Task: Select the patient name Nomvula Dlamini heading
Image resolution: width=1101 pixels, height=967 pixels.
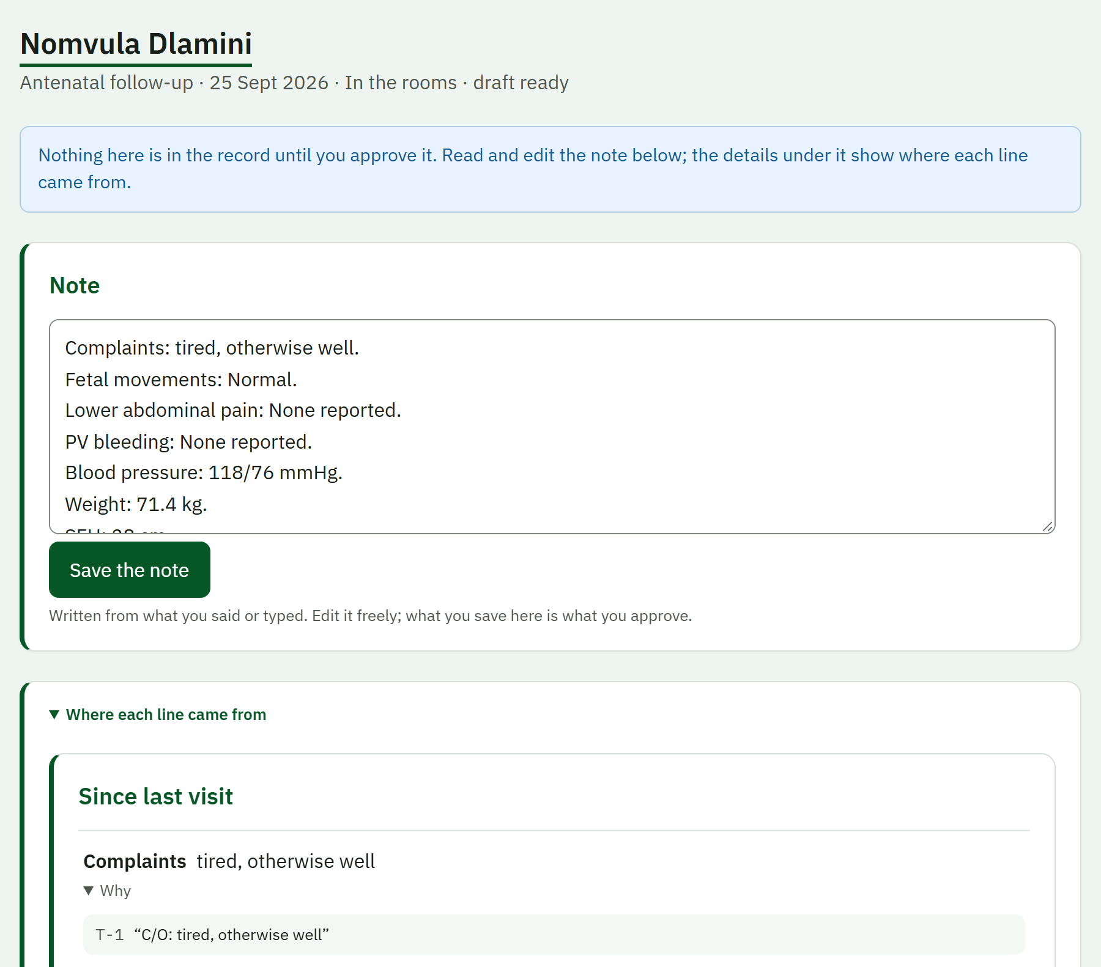Action: click(x=136, y=44)
